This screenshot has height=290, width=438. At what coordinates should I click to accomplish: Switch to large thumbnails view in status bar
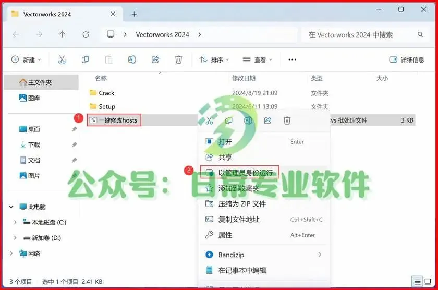(x=428, y=281)
